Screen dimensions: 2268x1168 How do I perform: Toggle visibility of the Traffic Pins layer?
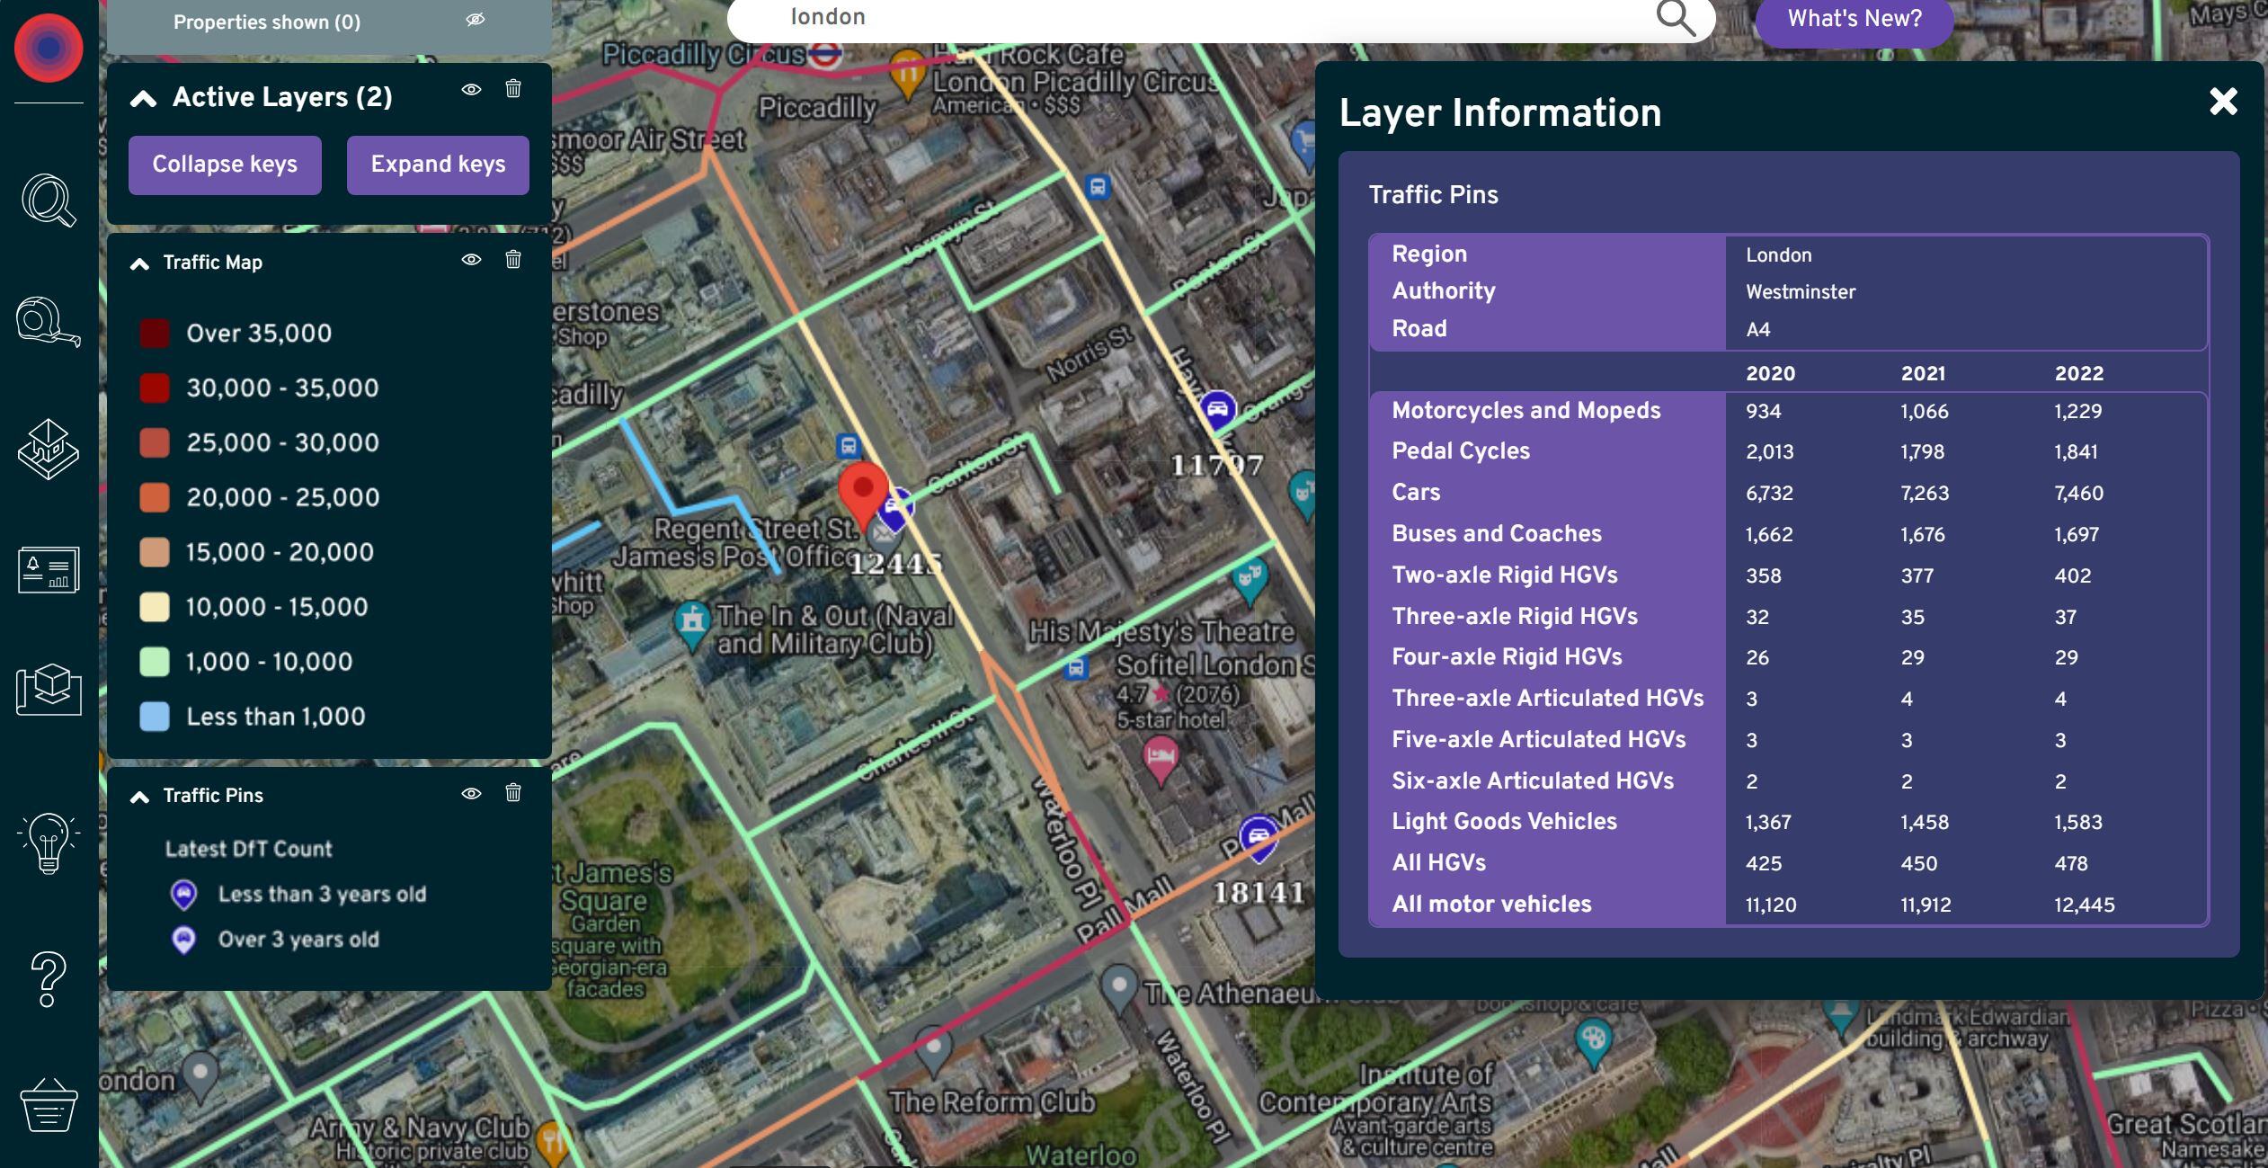click(472, 793)
